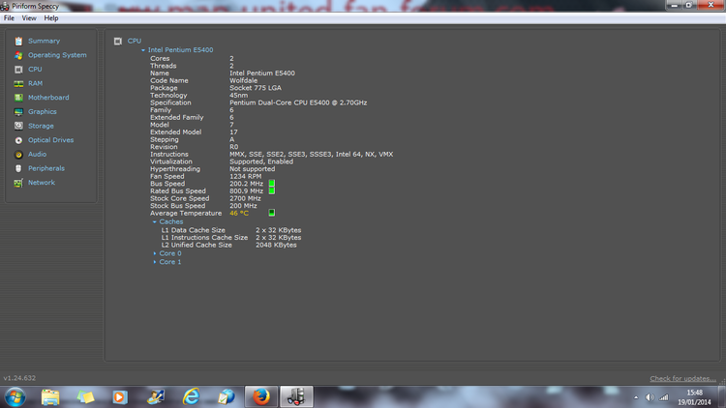Toggle the Bus Speed green indicator
The image size is (726, 408).
click(272, 184)
